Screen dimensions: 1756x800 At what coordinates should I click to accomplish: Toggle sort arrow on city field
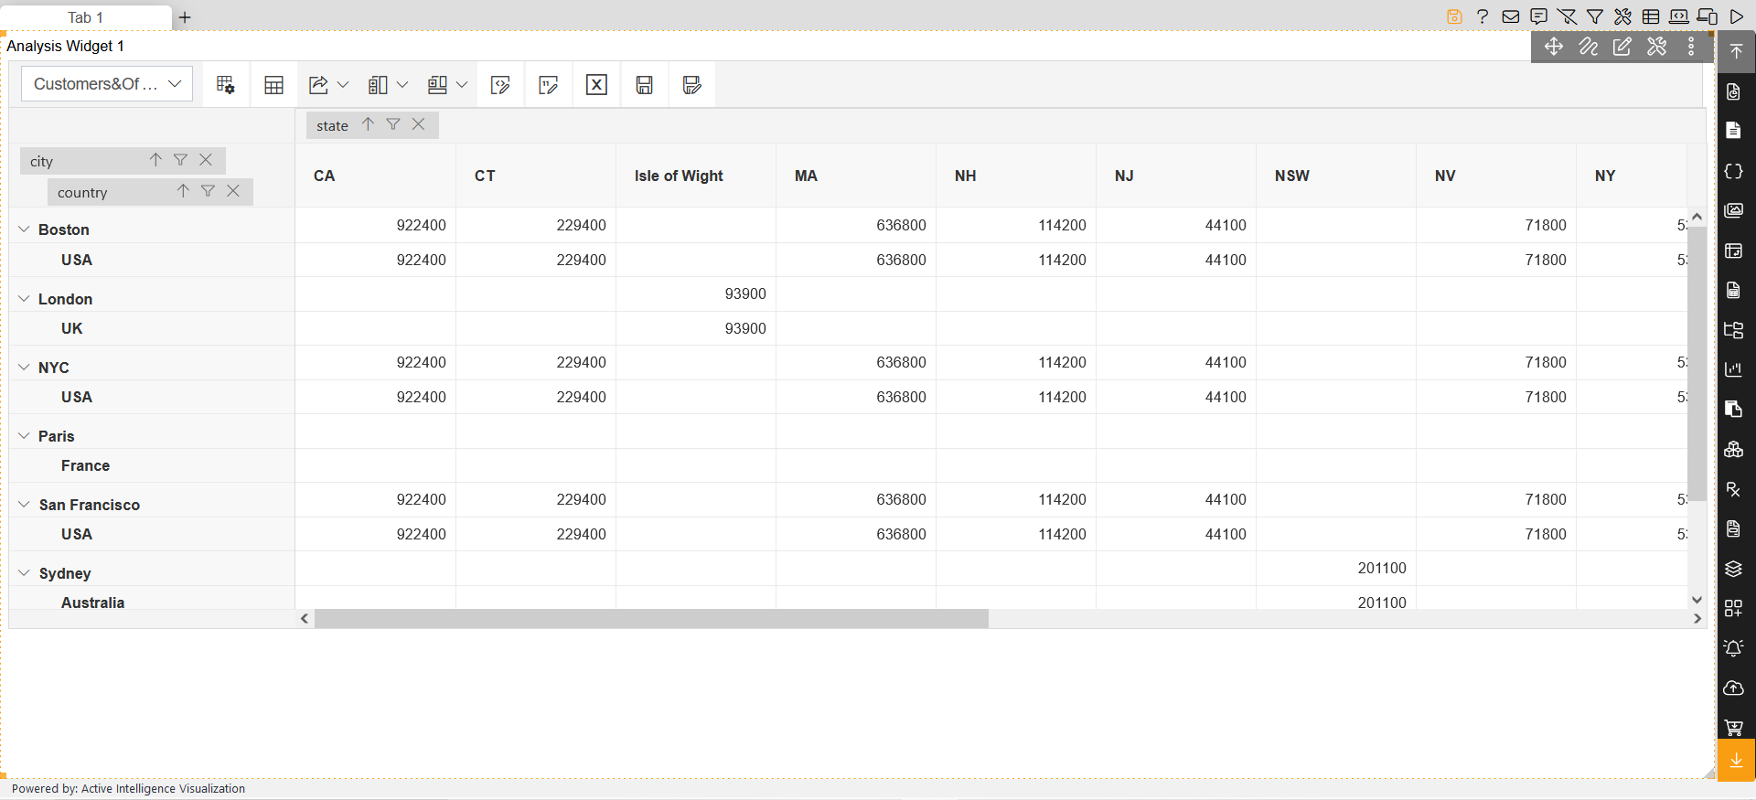[155, 160]
